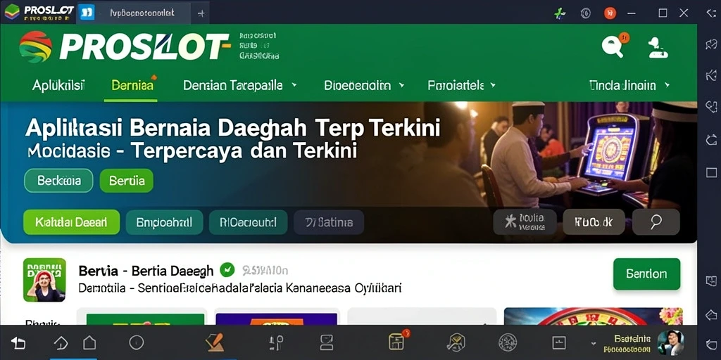This screenshot has height=360, width=721.
Task: Collapse the right sidebar with double-arrow icon
Action: (711, 13)
